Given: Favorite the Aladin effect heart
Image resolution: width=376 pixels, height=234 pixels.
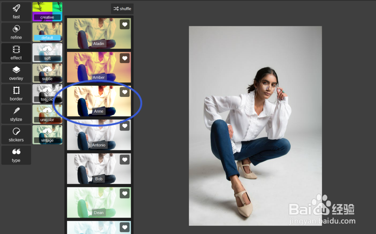Looking at the screenshot, I should tap(125, 24).
